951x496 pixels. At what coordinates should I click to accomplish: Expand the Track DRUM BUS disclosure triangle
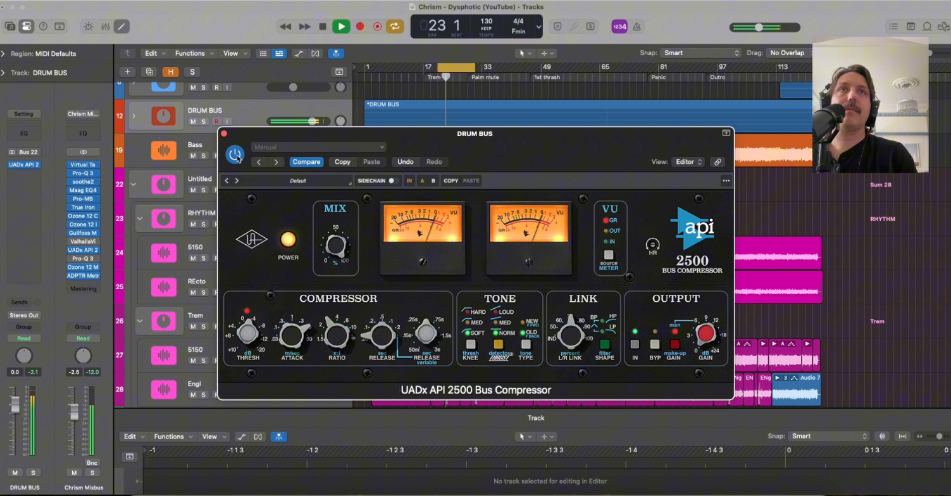tap(3, 73)
